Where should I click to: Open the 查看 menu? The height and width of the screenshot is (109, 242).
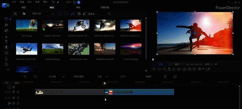click(37, 2)
